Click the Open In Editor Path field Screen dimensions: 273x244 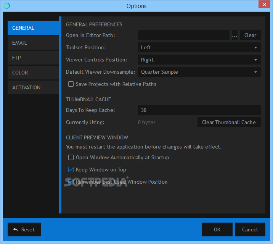183,35
